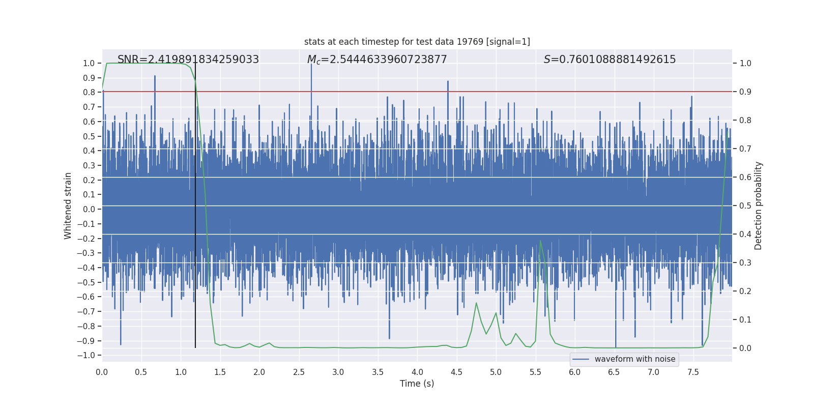Click the 0.0 tick label on time axis
The height and width of the screenshot is (407, 814).
point(102,372)
